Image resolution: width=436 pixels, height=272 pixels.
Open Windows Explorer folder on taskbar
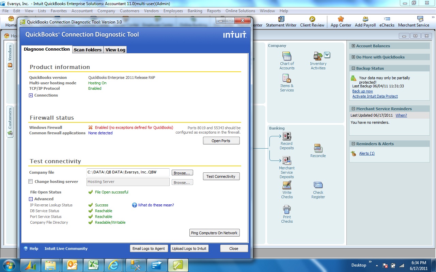[x=50, y=265]
